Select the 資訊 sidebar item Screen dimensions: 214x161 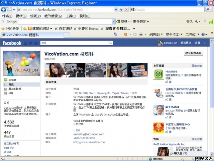tap(21, 84)
